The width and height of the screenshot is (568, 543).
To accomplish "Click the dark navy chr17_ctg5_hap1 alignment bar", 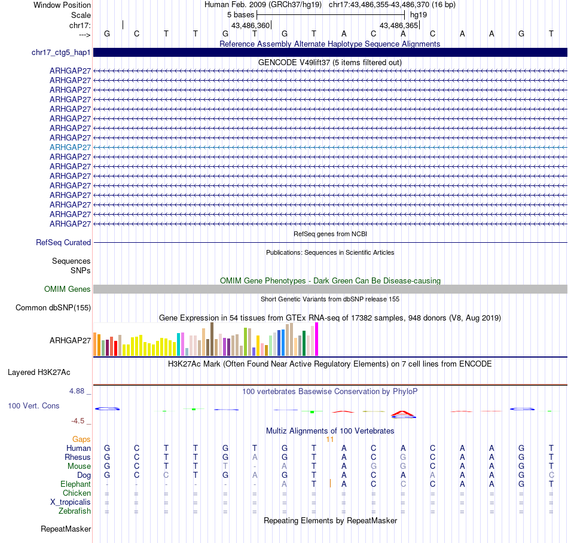I will [x=330, y=53].
